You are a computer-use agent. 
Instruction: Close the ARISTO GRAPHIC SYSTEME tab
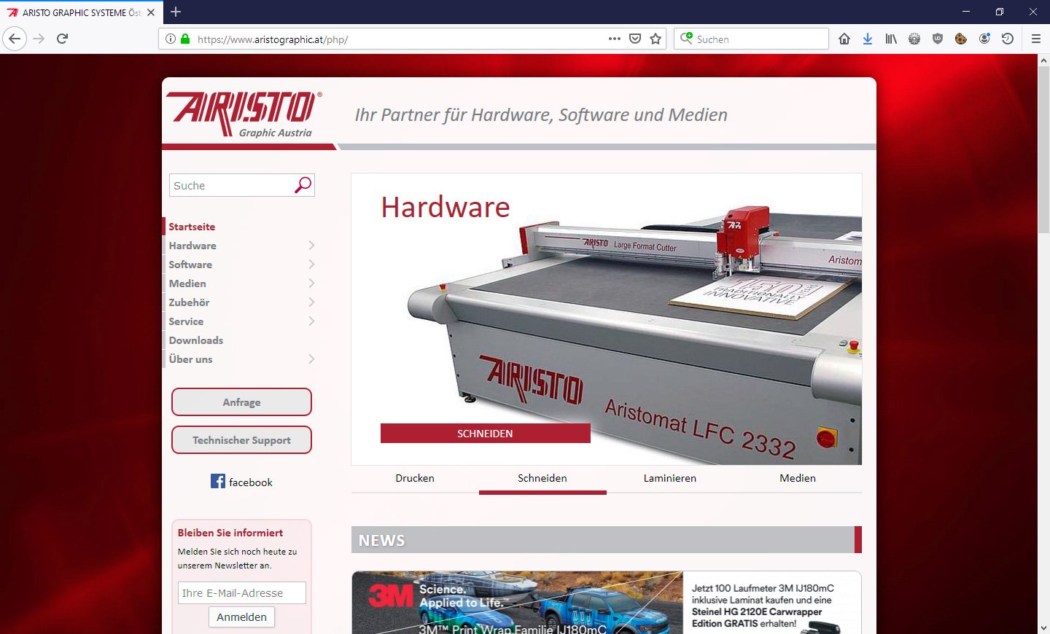[151, 12]
